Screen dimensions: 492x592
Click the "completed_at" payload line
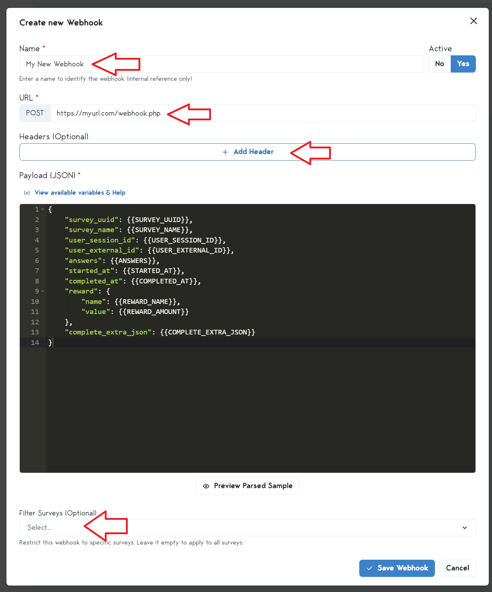click(x=132, y=281)
